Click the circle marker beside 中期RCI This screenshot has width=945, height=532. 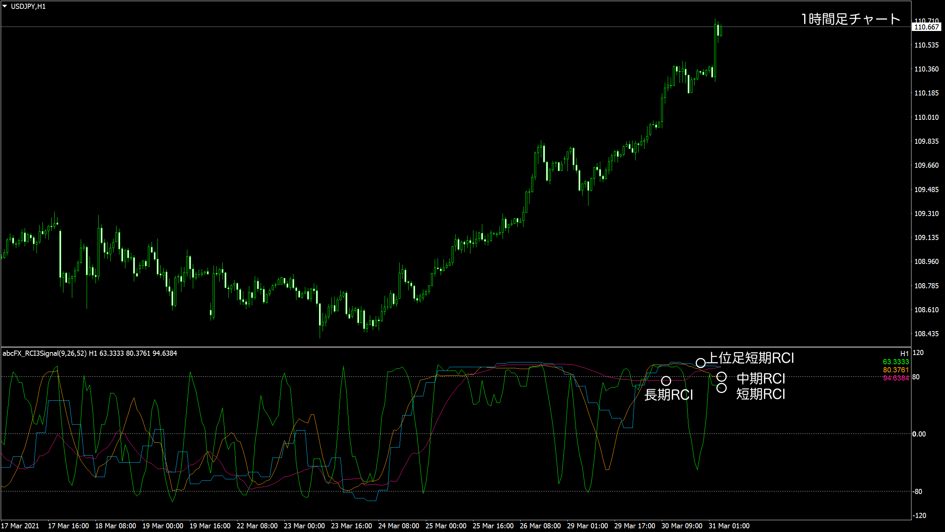point(722,377)
